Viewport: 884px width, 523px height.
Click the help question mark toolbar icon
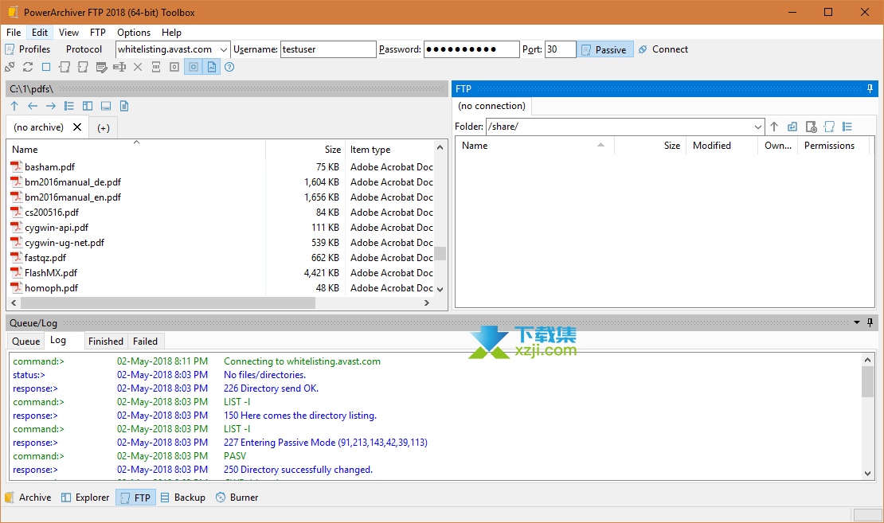click(x=229, y=67)
